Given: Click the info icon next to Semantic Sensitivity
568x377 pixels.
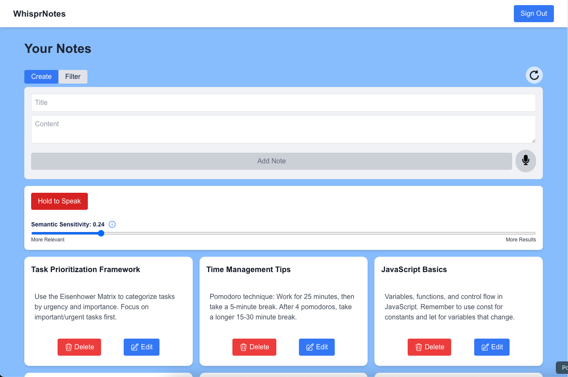Looking at the screenshot, I should (x=112, y=224).
